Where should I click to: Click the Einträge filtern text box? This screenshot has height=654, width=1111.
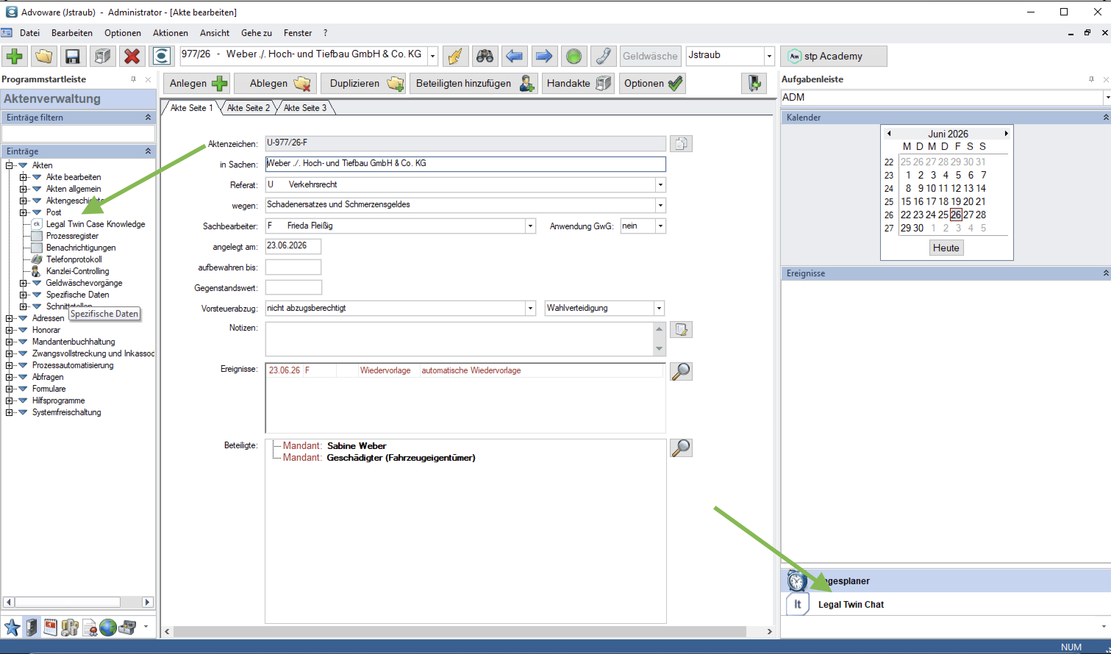pyautogui.click(x=78, y=133)
